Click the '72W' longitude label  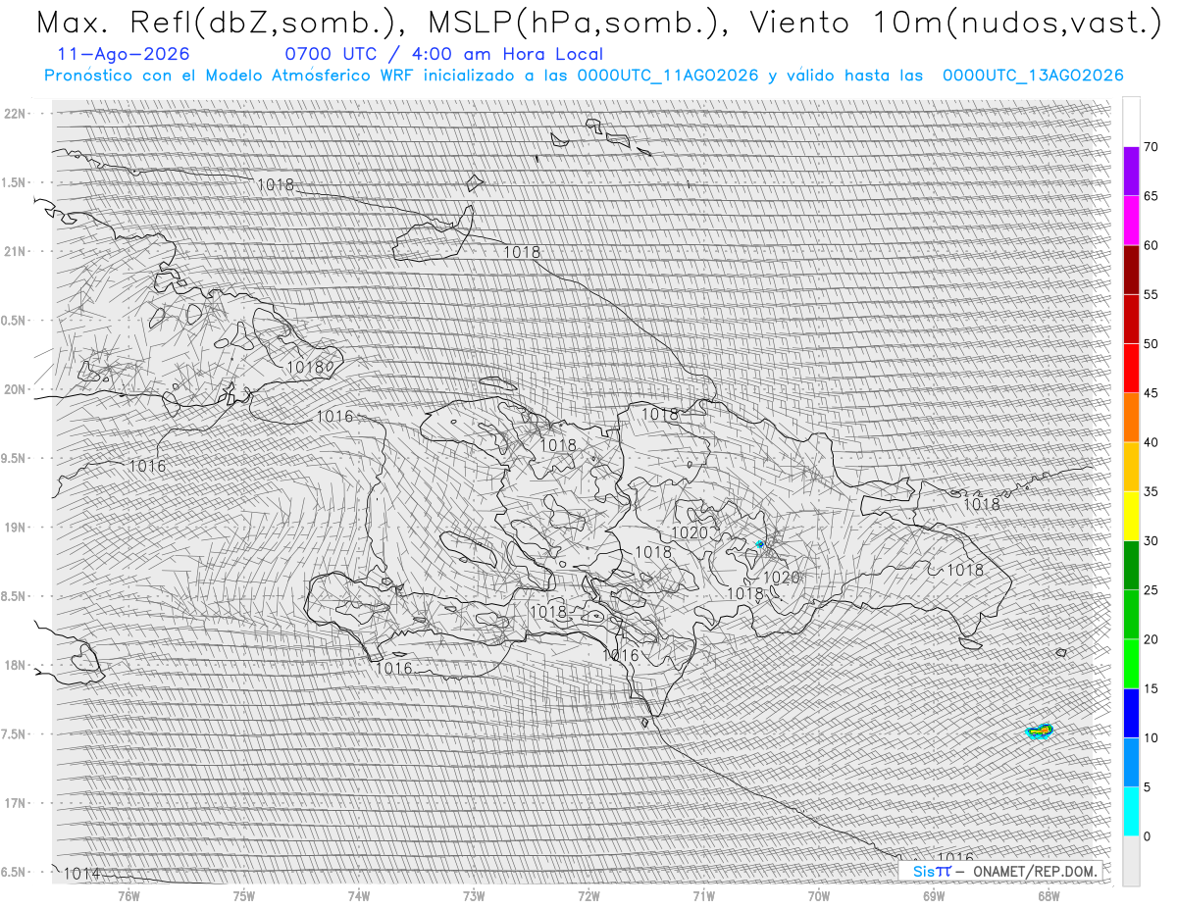point(588,896)
